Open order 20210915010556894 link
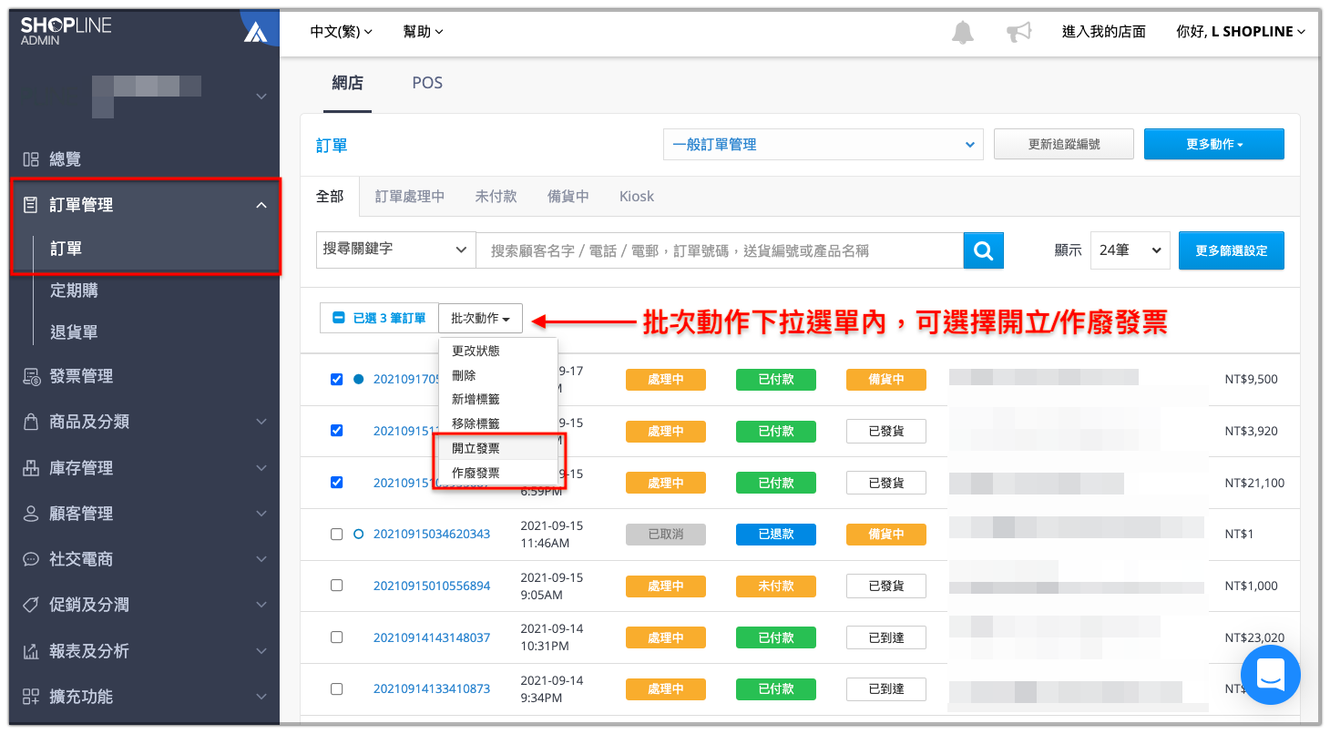The height and width of the screenshot is (734, 1330). click(432, 586)
